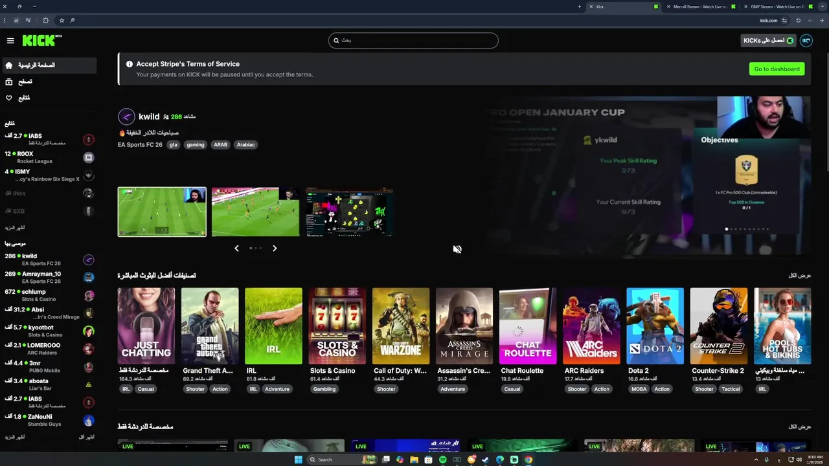
Task: Open aboata Liar's Bar channel
Action: pyautogui.click(x=49, y=384)
